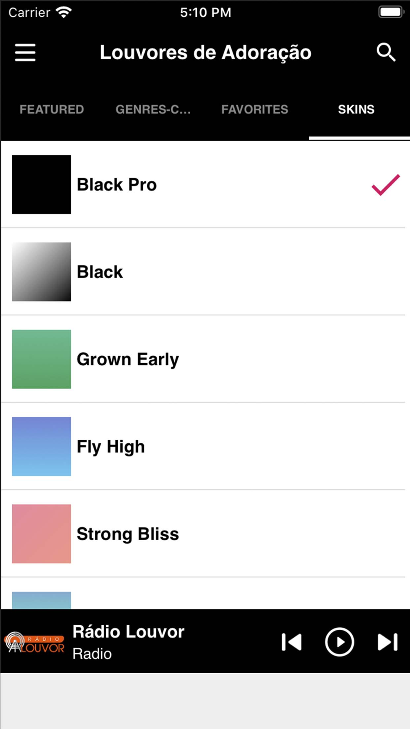Toggle the Black Pro checkmark
Viewport: 410px width, 729px height.
(385, 185)
